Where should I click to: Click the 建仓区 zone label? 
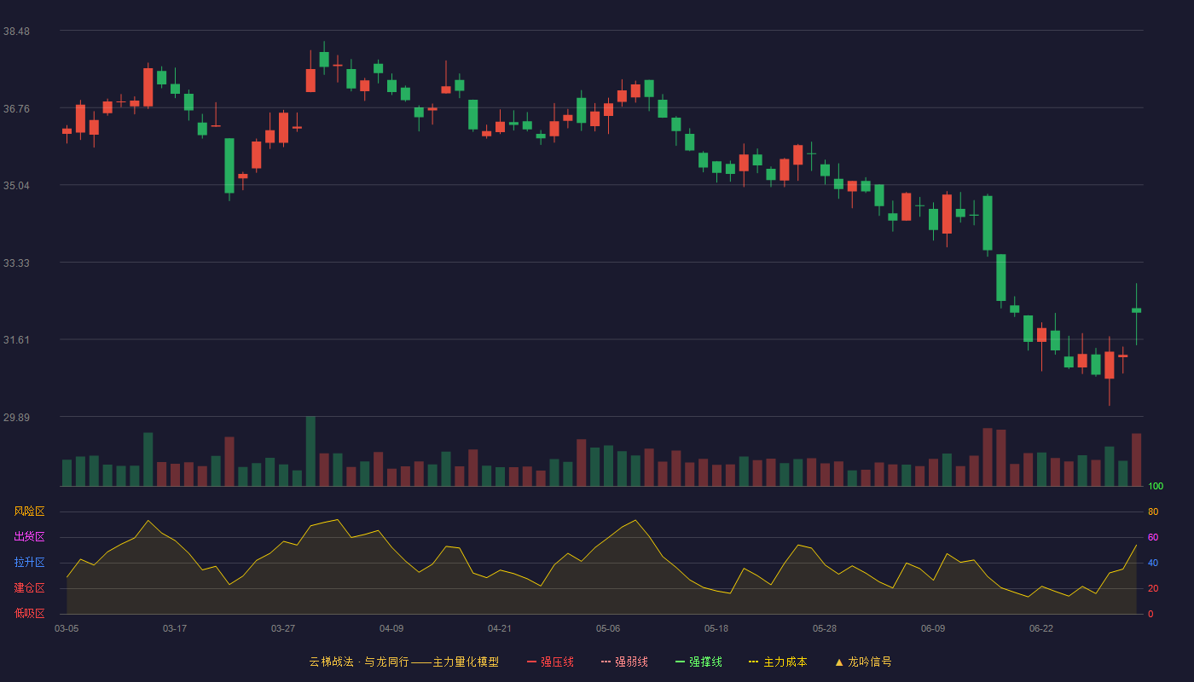[29, 588]
